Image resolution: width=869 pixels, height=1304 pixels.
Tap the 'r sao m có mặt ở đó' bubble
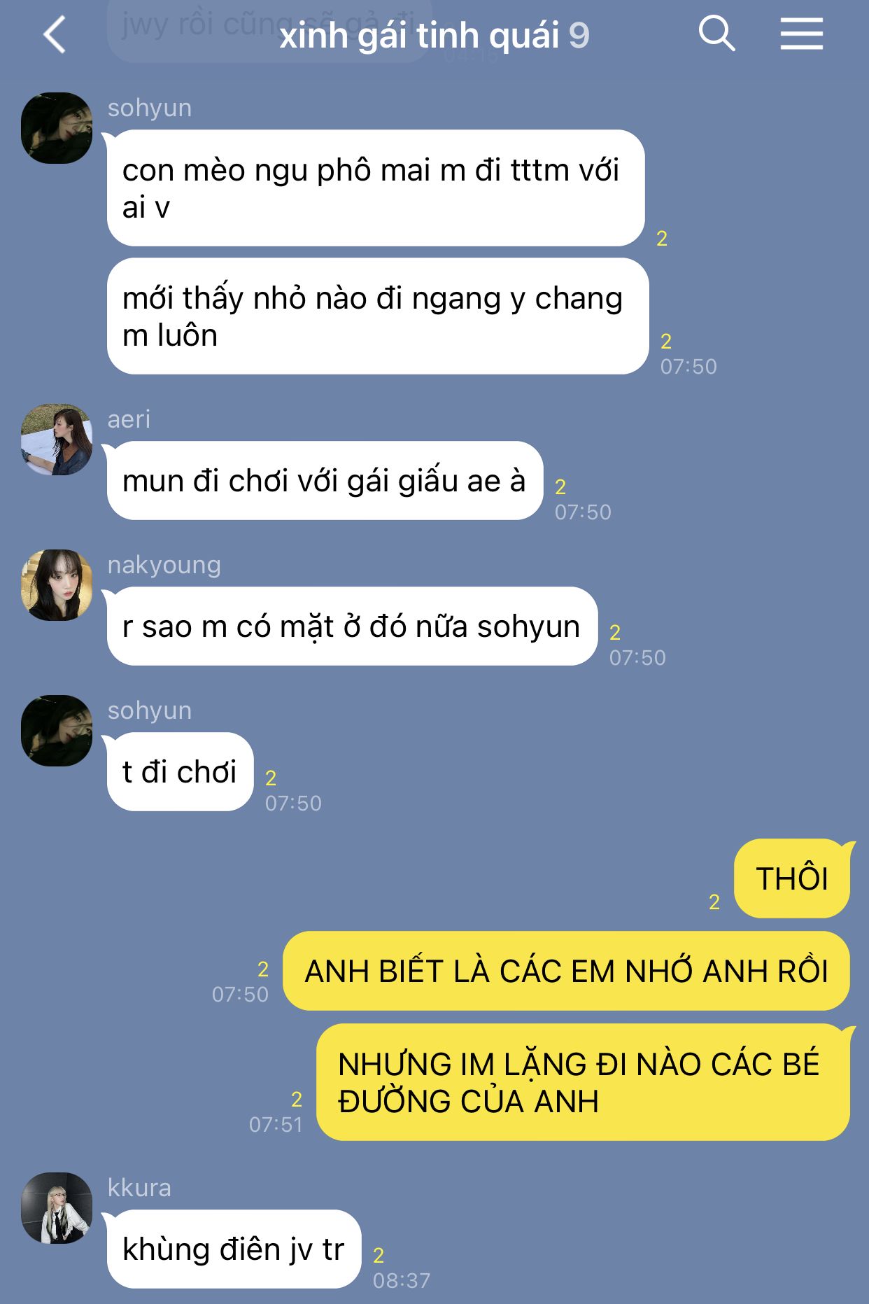(352, 626)
